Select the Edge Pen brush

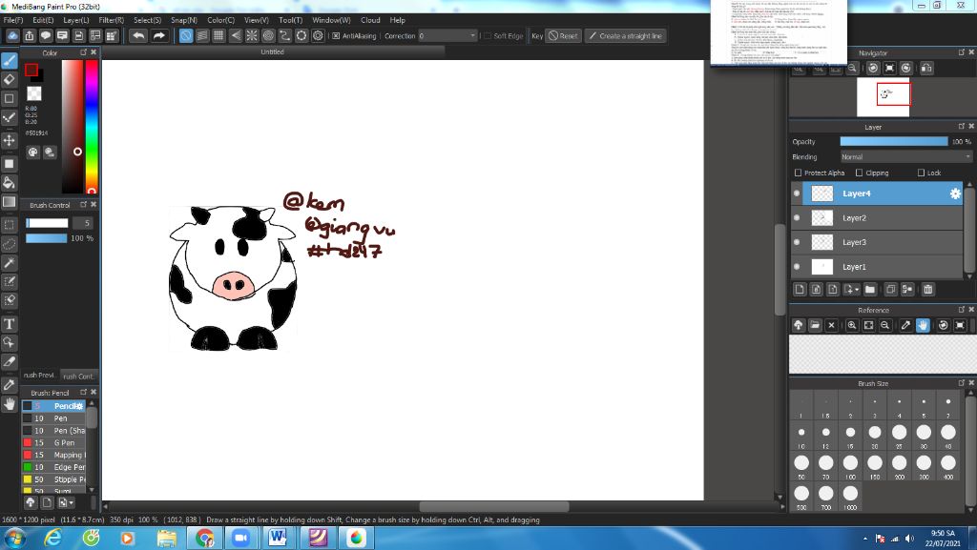click(x=54, y=467)
